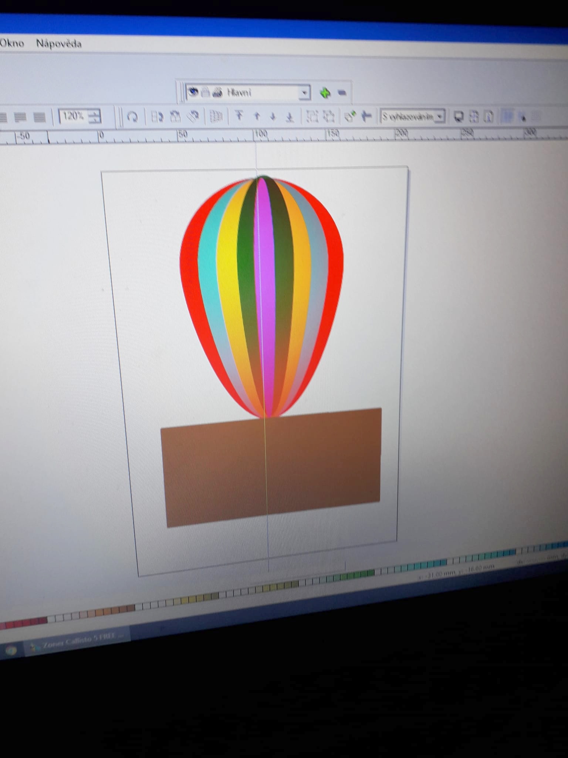This screenshot has height=758, width=568.
Task: Open the Hlavní layer dropdown
Action: coord(304,93)
